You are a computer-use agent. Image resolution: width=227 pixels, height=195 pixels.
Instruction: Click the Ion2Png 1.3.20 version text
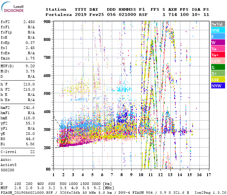pyautogui.click(x=211, y=192)
